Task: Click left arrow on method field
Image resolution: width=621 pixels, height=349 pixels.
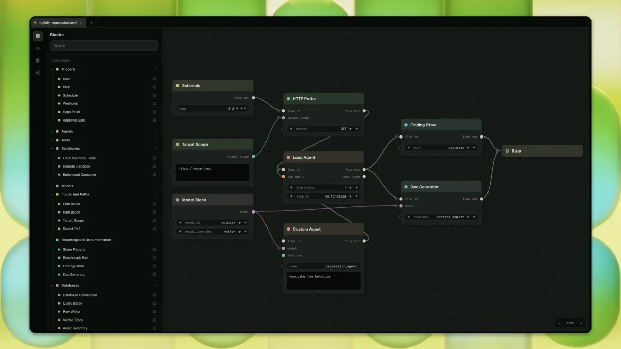Action: [x=291, y=129]
